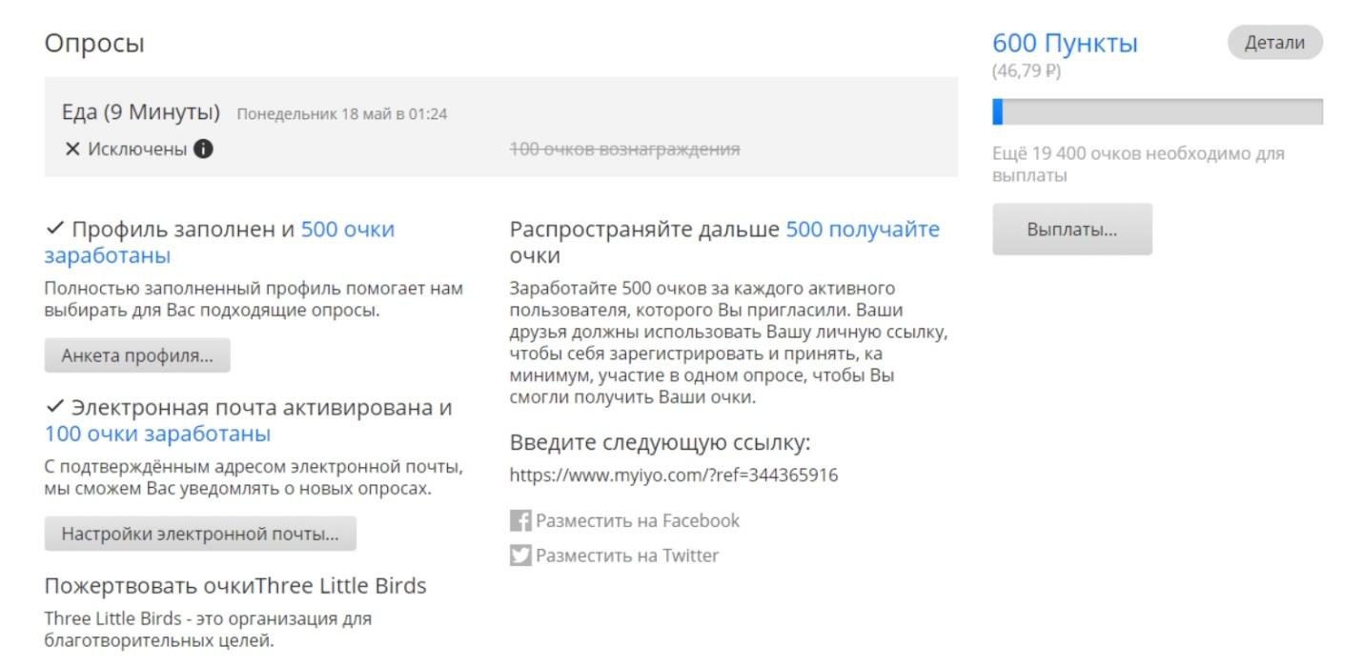Open Настройки электронной почты... button

200,534
